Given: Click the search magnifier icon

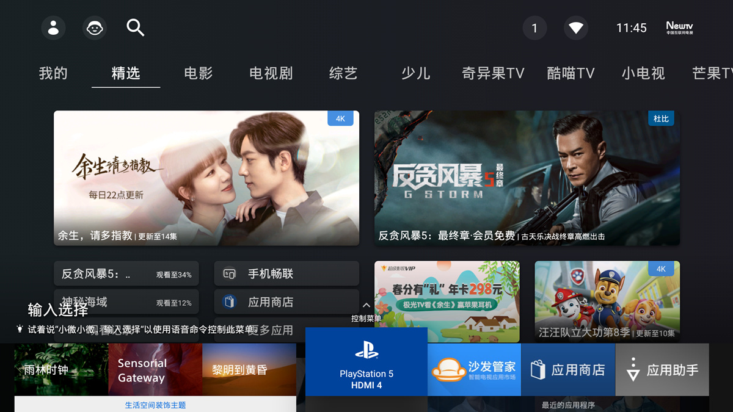Looking at the screenshot, I should click(x=135, y=27).
